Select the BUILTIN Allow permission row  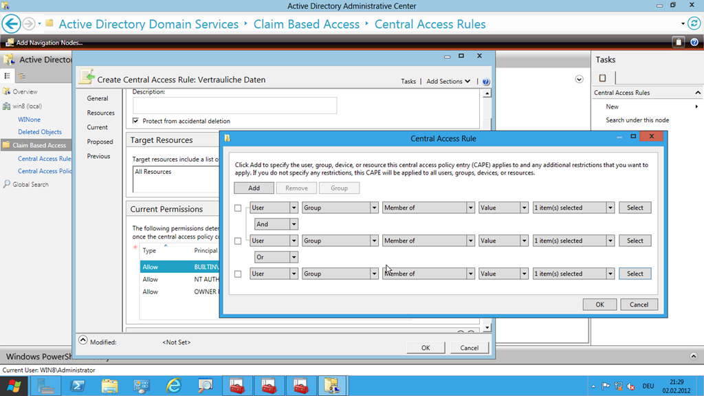179,267
